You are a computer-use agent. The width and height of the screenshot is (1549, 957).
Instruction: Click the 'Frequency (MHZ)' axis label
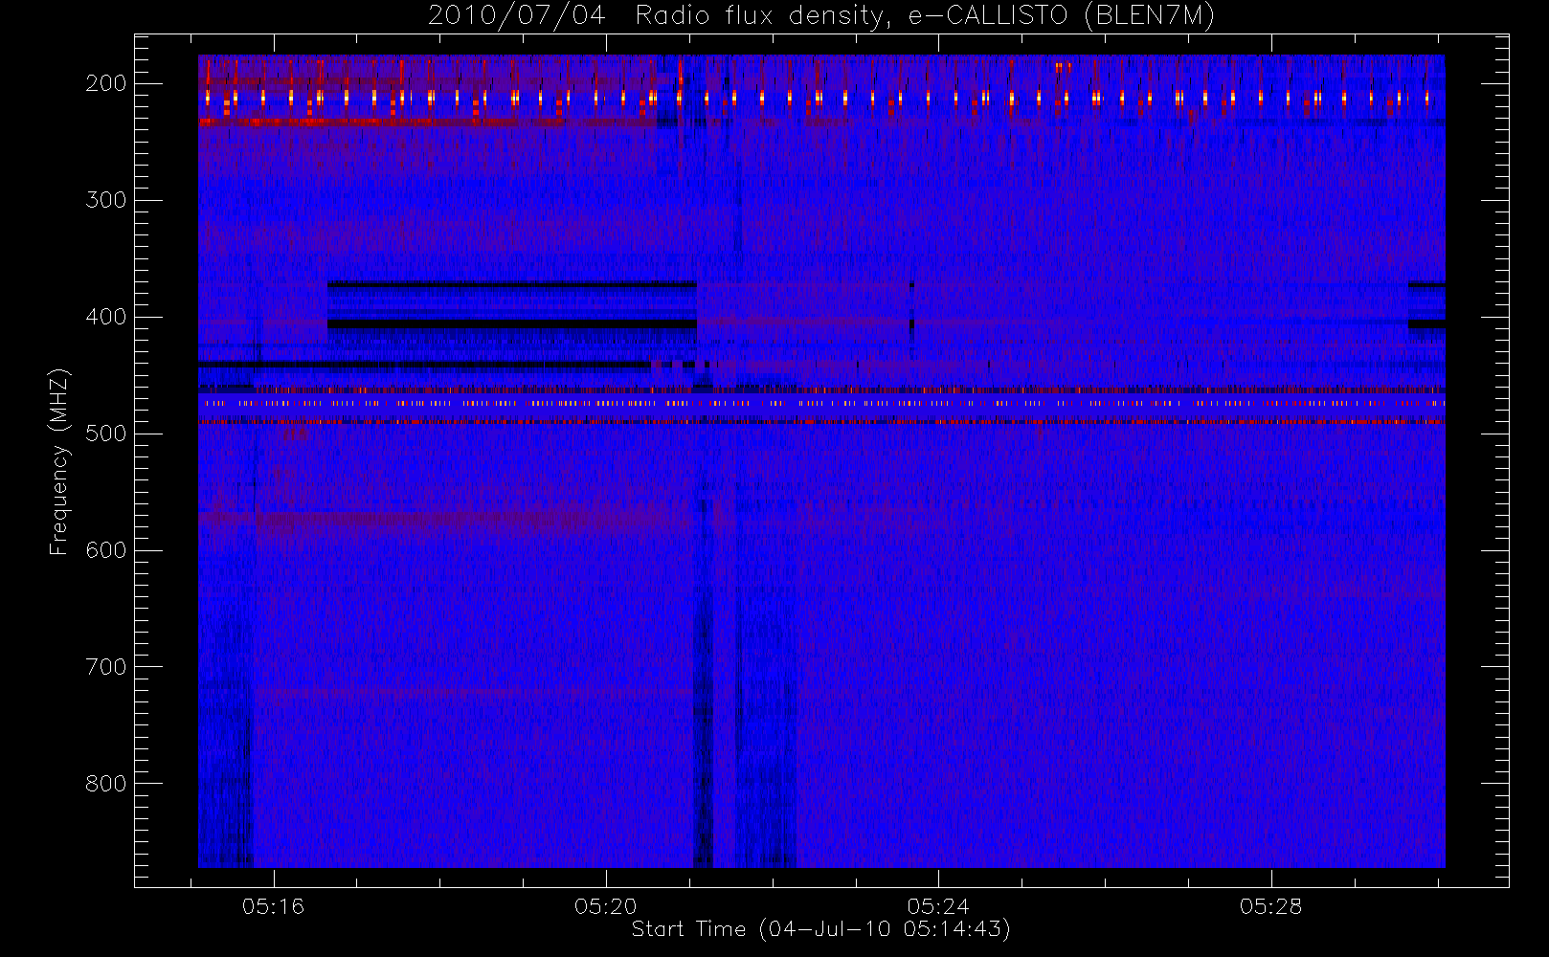[x=59, y=462]
